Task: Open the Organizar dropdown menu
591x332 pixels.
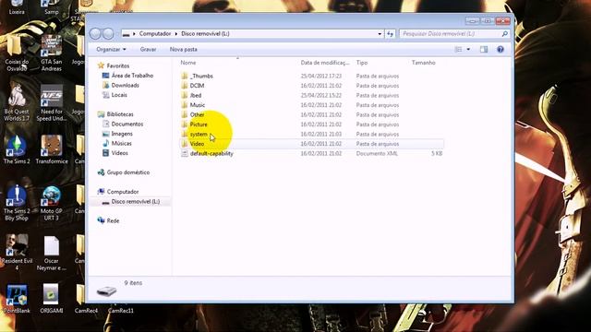Action: (x=111, y=49)
